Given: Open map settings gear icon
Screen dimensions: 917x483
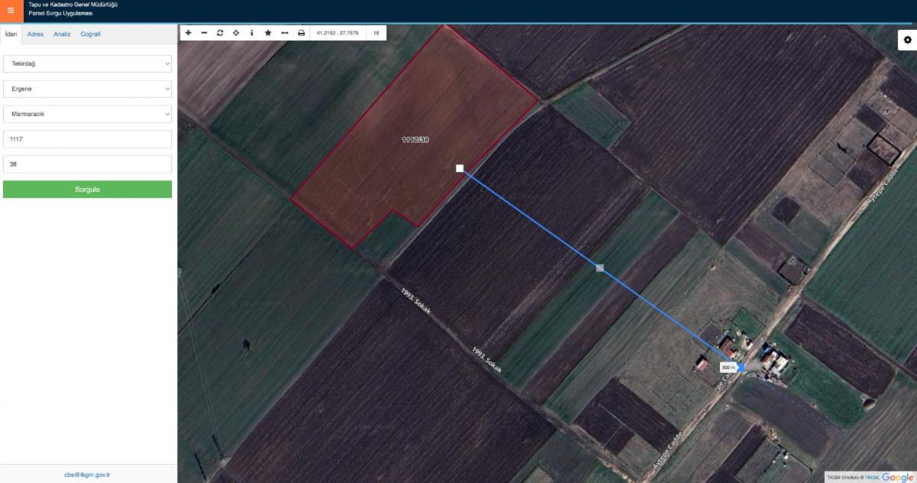Looking at the screenshot, I should pos(907,40).
